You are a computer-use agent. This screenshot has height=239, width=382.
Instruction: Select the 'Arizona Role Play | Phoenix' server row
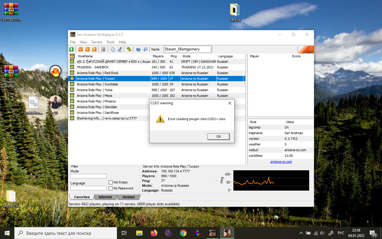[109, 101]
